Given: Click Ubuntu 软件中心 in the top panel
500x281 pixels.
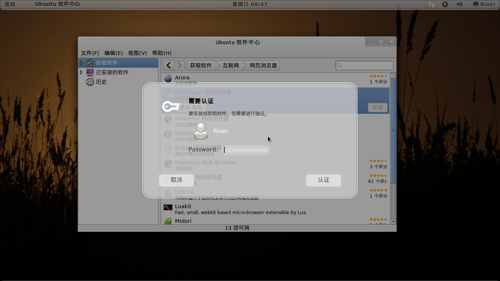Looking at the screenshot, I should pos(57,4).
